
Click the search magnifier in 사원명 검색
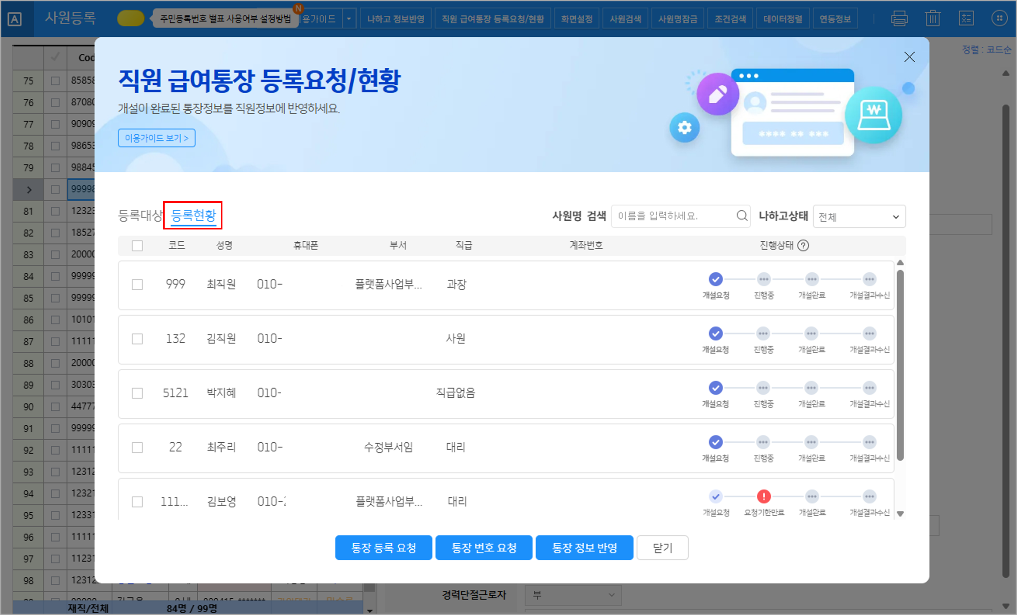742,216
